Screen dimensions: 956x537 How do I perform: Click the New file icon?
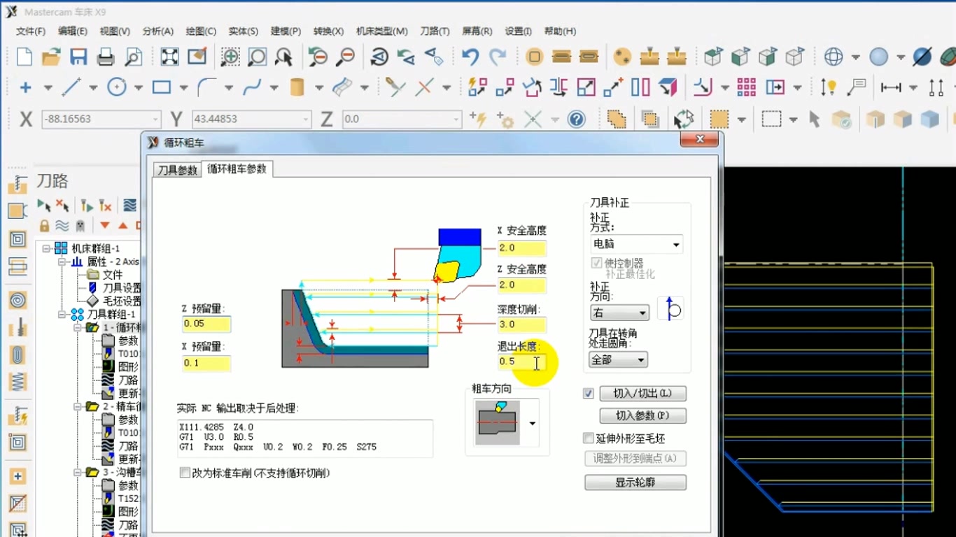24,57
